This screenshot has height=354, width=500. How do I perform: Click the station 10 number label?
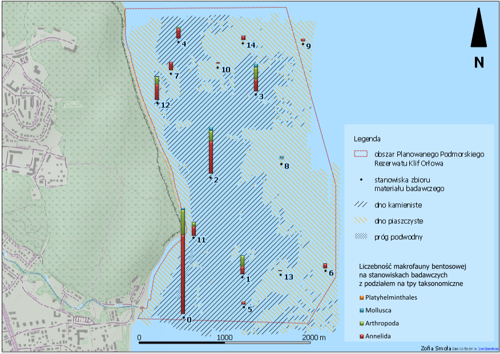pos(226,70)
